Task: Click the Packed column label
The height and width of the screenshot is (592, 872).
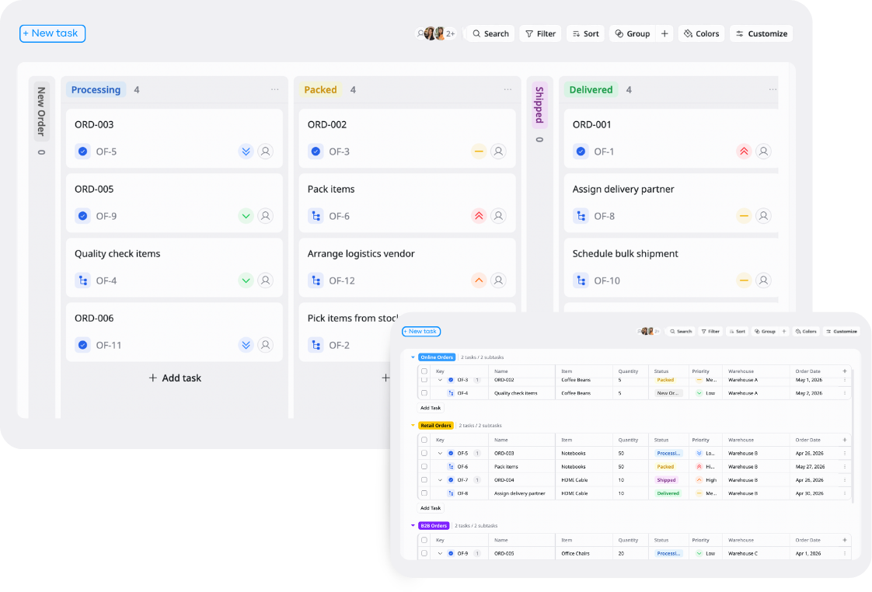Action: (320, 89)
